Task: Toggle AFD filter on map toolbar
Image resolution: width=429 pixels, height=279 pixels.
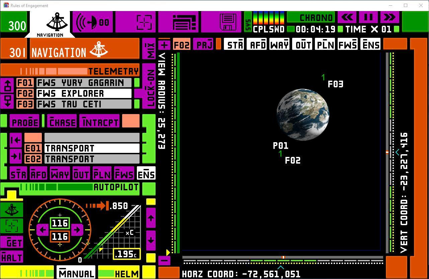Action: pyautogui.click(x=257, y=44)
